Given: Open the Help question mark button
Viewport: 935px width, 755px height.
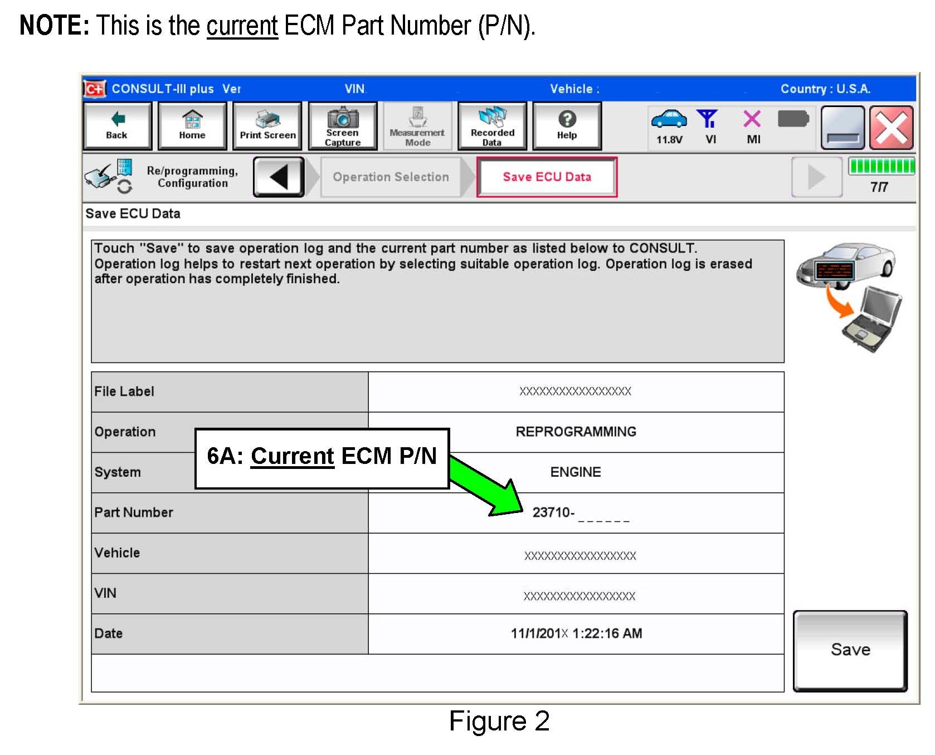Looking at the screenshot, I should [x=567, y=126].
